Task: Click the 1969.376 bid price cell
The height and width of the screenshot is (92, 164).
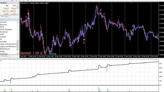Action: (5, 11)
